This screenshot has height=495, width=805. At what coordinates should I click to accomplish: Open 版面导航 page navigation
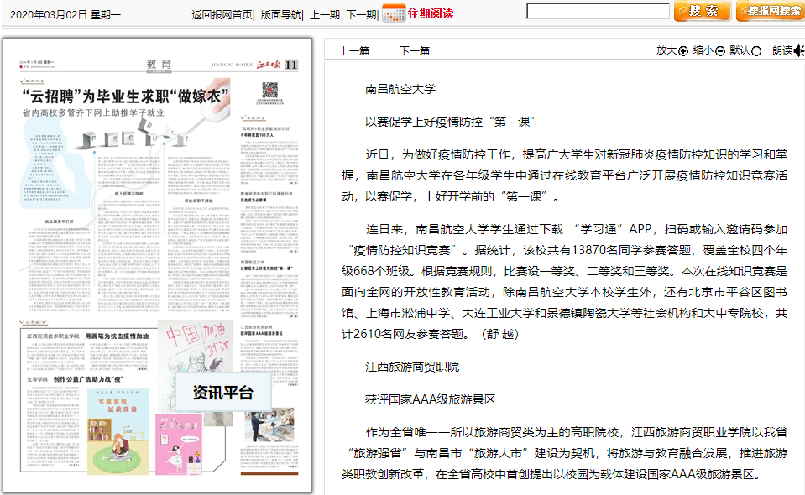(280, 14)
